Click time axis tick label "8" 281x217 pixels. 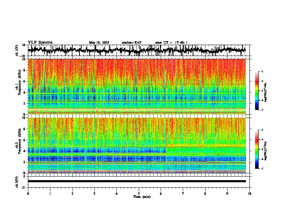(205, 194)
